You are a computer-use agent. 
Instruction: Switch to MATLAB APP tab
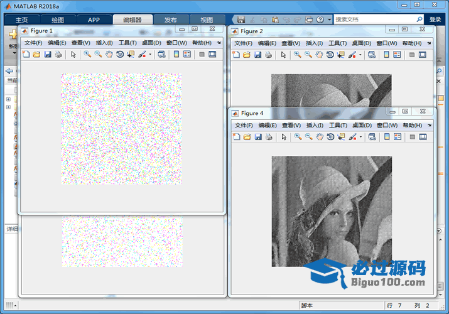pyautogui.click(x=94, y=19)
